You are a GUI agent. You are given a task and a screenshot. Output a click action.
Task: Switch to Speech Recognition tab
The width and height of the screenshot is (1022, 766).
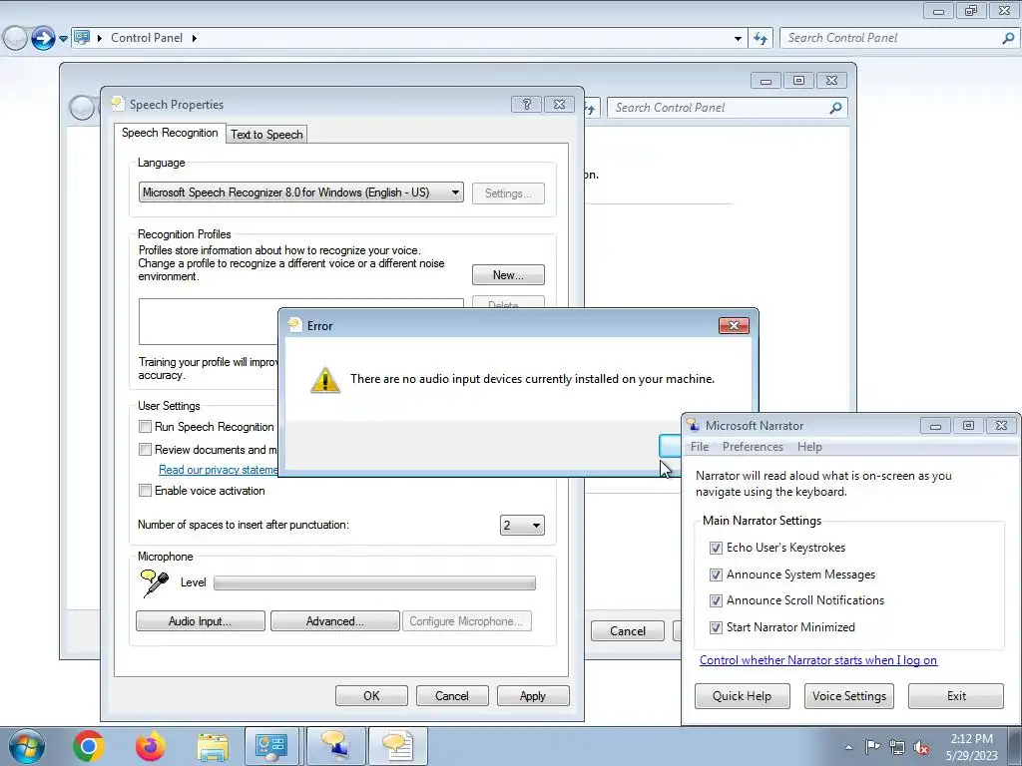pos(170,133)
